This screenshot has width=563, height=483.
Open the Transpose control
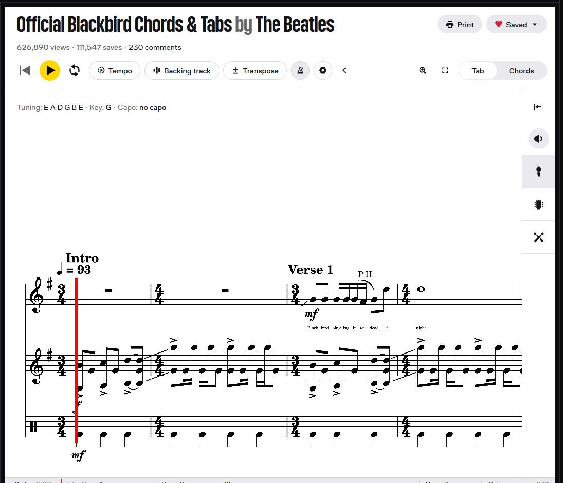click(255, 71)
